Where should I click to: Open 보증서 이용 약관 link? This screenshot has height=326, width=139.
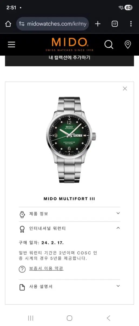[46, 269]
